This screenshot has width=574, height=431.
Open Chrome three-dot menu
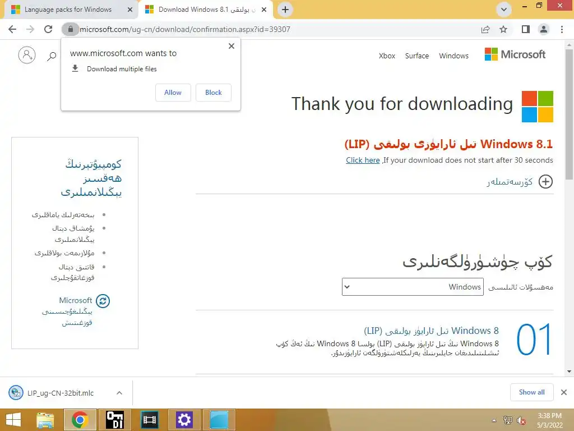[562, 29]
